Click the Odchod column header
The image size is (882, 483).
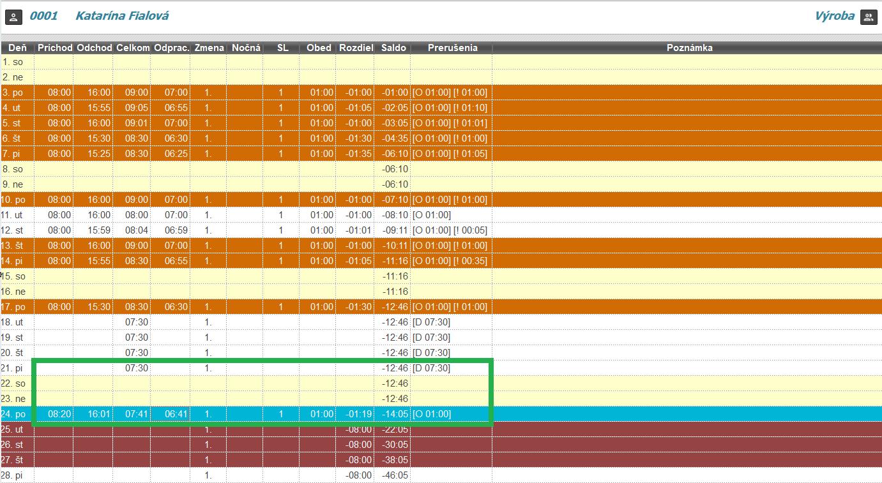(95, 48)
